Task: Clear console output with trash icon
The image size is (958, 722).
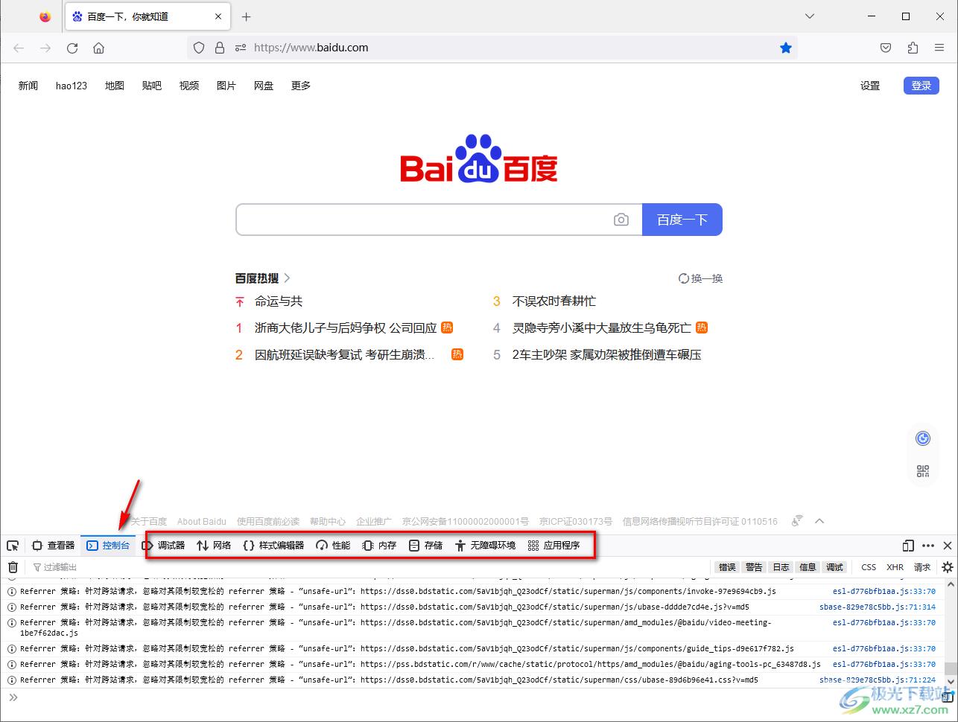Action: click(13, 567)
